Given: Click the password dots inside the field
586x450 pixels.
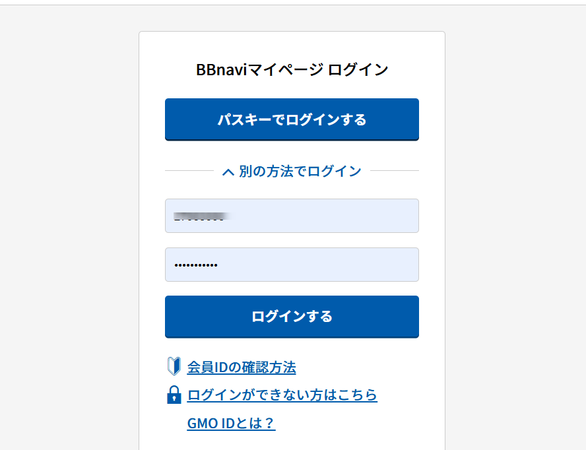Looking at the screenshot, I should coord(196,265).
